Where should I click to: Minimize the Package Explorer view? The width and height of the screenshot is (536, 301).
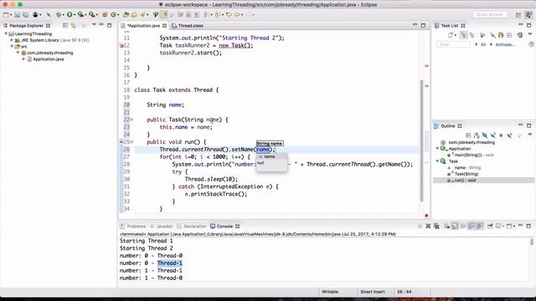pos(101,25)
